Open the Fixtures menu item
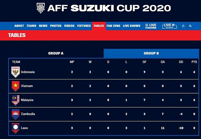201x139 pixels. (84, 26)
